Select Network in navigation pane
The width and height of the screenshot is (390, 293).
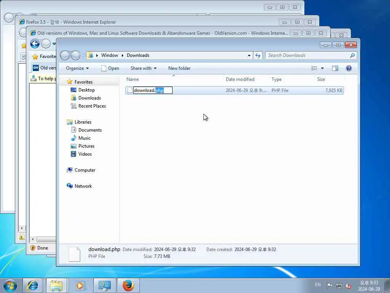(83, 186)
